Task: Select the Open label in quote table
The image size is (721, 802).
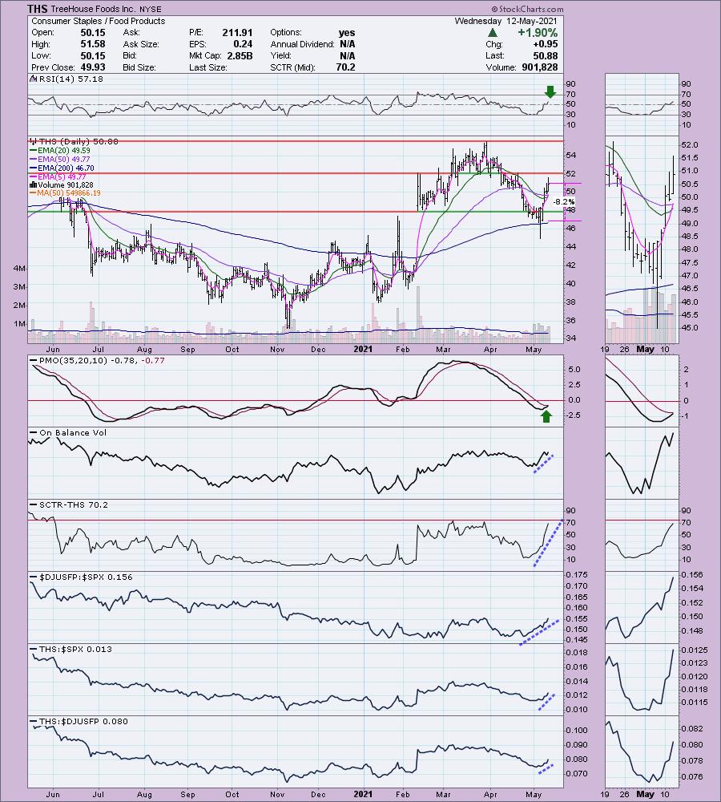Action: coord(42,32)
